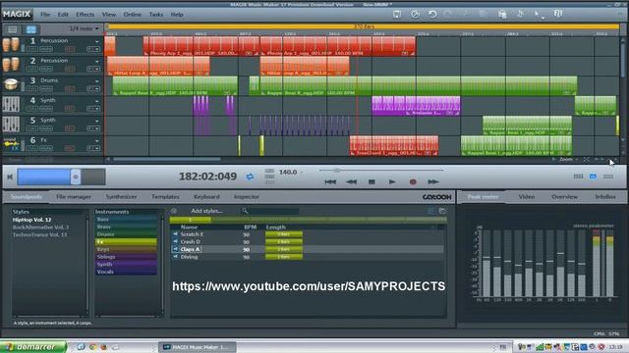Expand track 1 Percussion dropdown arrow
Screen dimensions: 629x353
(96, 41)
